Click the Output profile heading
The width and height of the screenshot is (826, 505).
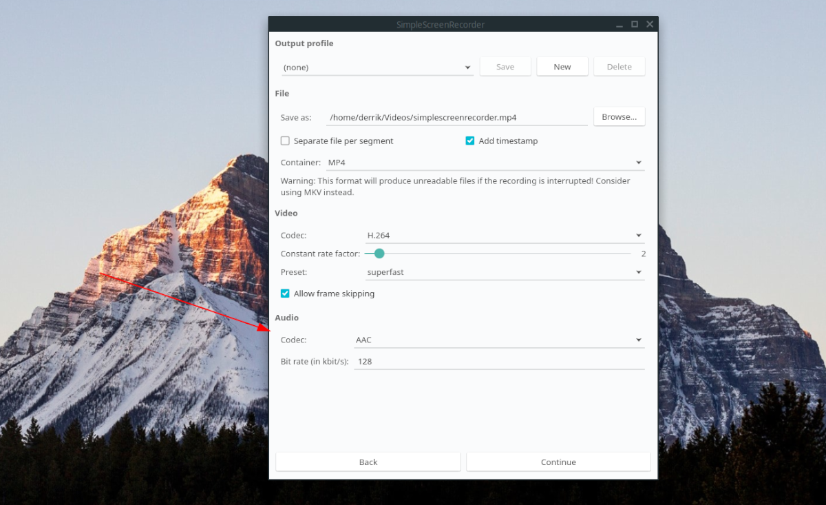[304, 43]
